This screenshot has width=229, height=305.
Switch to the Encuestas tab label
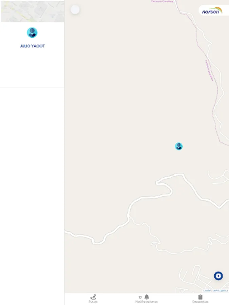200,302
